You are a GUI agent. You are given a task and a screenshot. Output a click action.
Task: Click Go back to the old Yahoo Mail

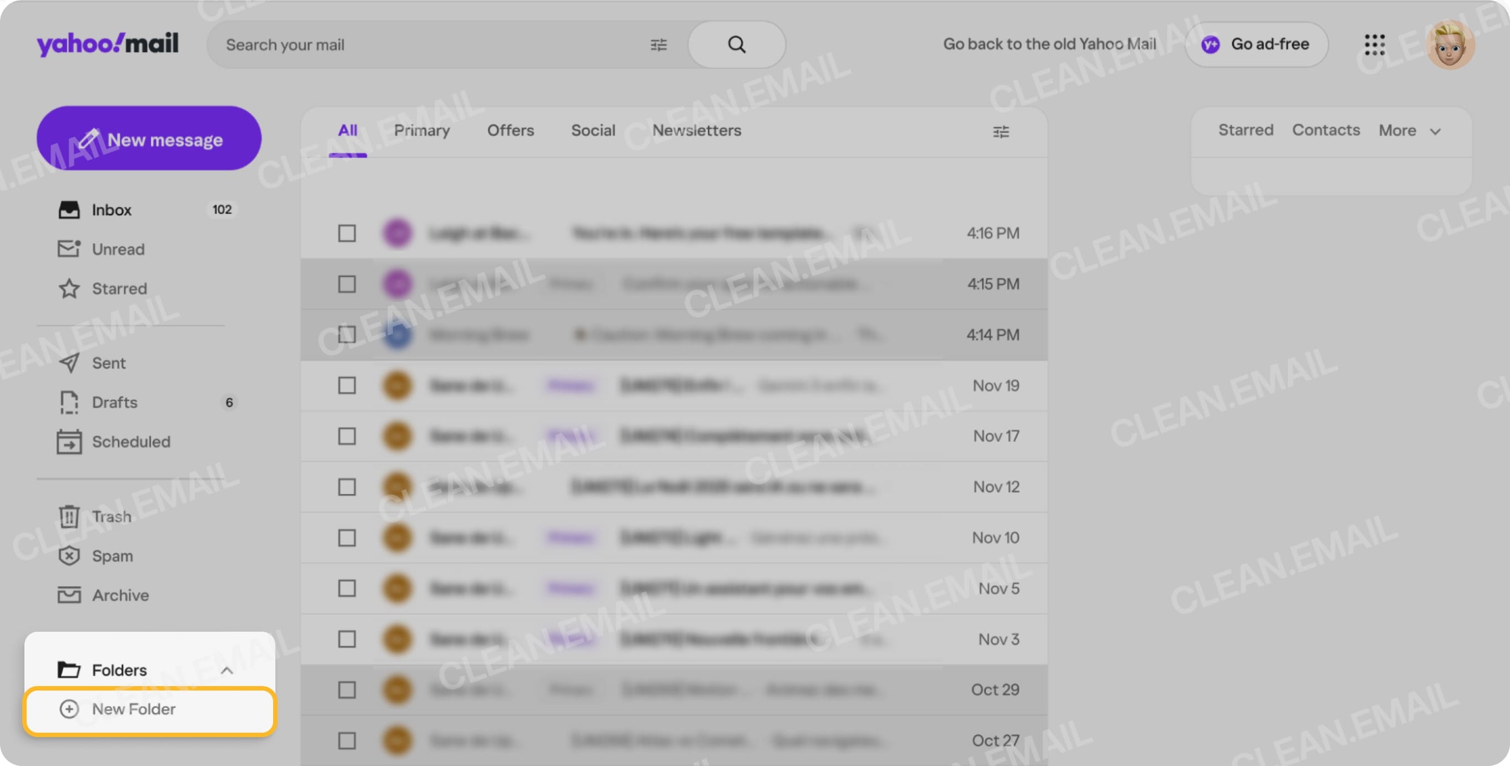1049,44
